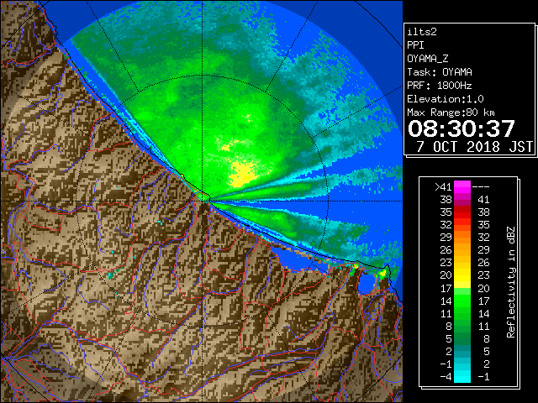Click the red 35 dBZ legend swatch
Screen dimensions: 538x403
point(462,212)
